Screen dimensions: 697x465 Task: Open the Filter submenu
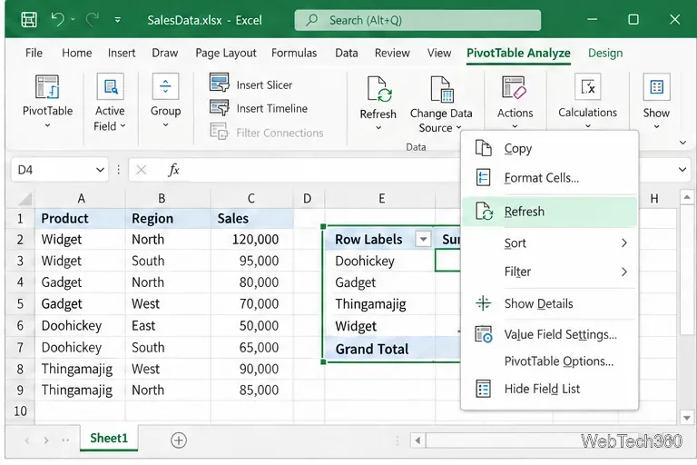click(x=550, y=272)
